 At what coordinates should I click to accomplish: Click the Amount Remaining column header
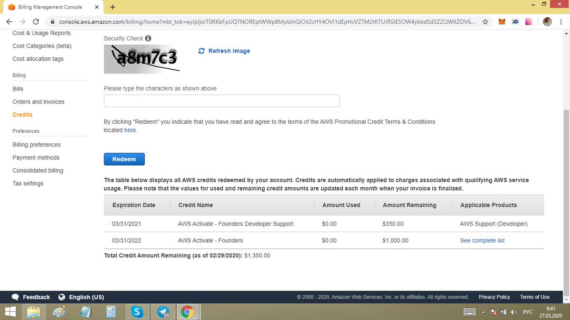click(409, 205)
